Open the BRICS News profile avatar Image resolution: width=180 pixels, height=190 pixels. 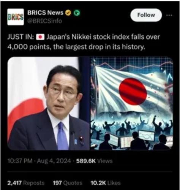click(x=16, y=17)
